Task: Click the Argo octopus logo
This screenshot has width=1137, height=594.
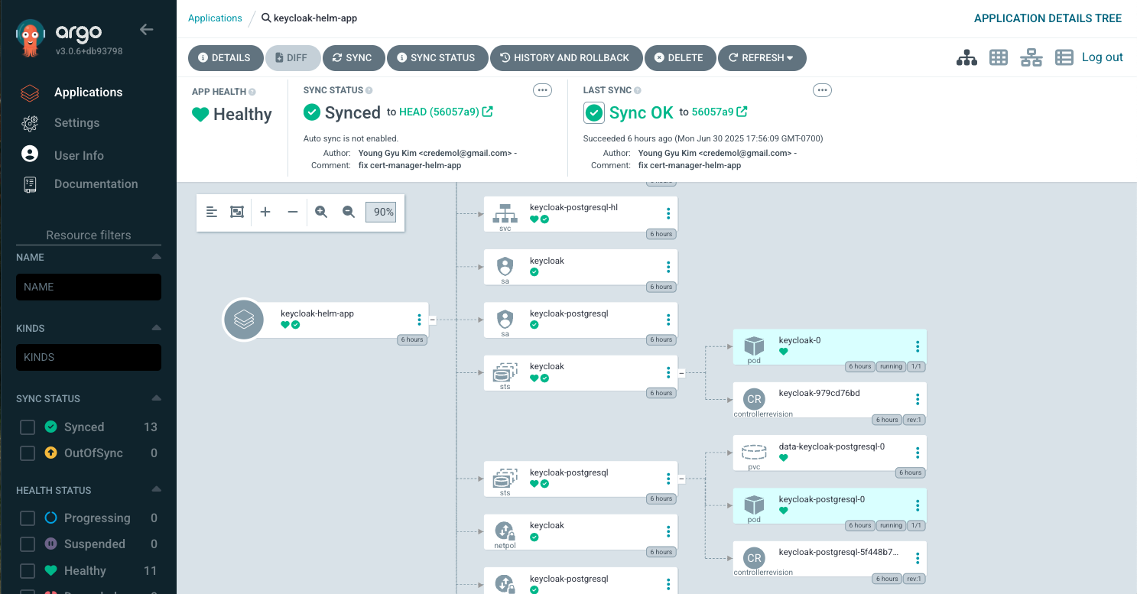Action: pos(31,38)
